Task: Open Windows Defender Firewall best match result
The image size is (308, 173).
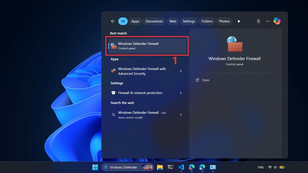Action: (x=147, y=46)
